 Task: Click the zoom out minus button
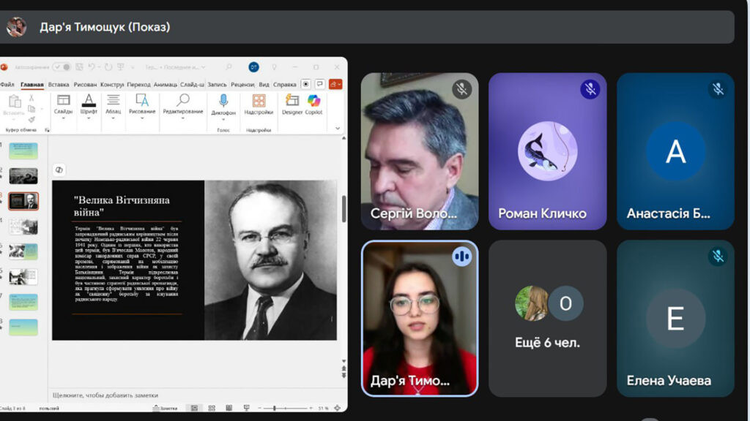coord(260,408)
